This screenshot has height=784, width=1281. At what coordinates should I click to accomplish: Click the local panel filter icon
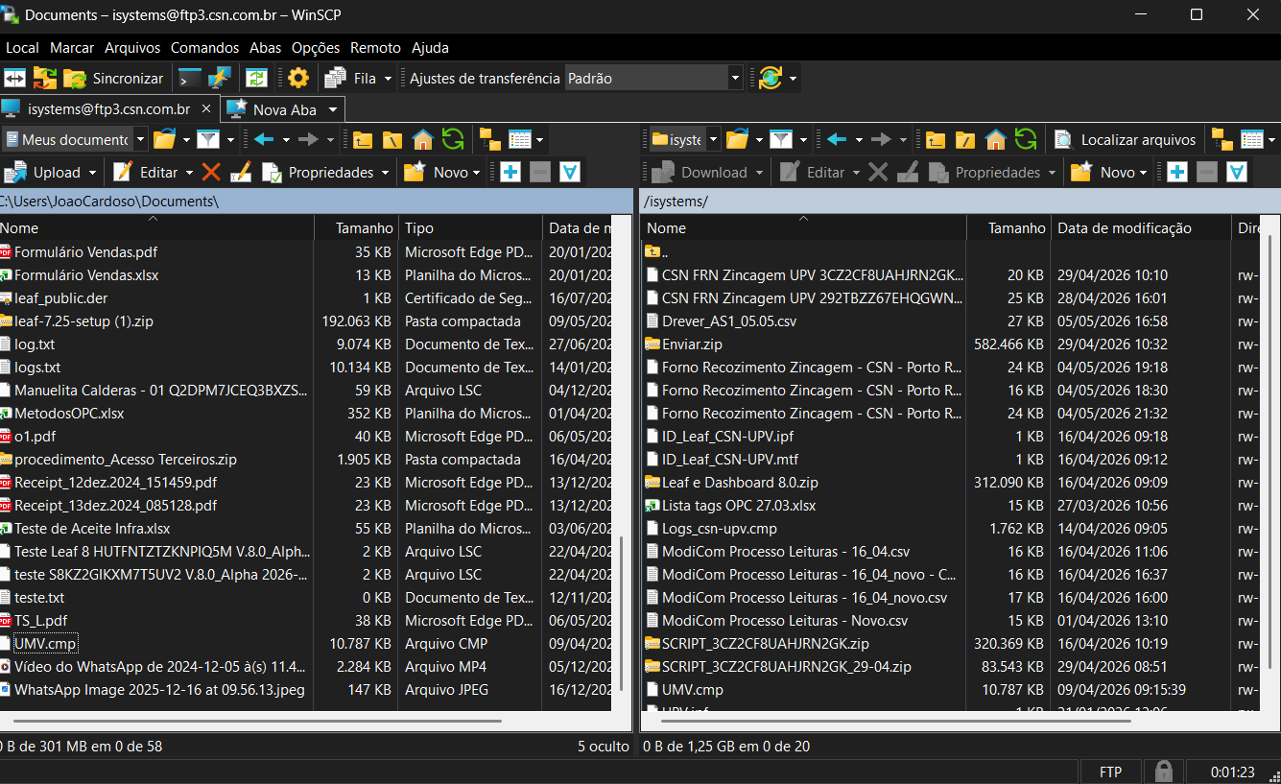(x=208, y=140)
